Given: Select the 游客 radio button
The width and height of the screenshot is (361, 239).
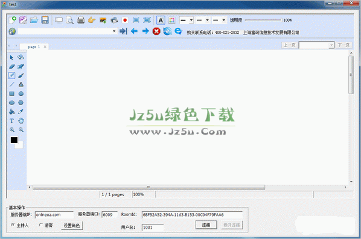Looking at the screenshot, I should (41, 225).
